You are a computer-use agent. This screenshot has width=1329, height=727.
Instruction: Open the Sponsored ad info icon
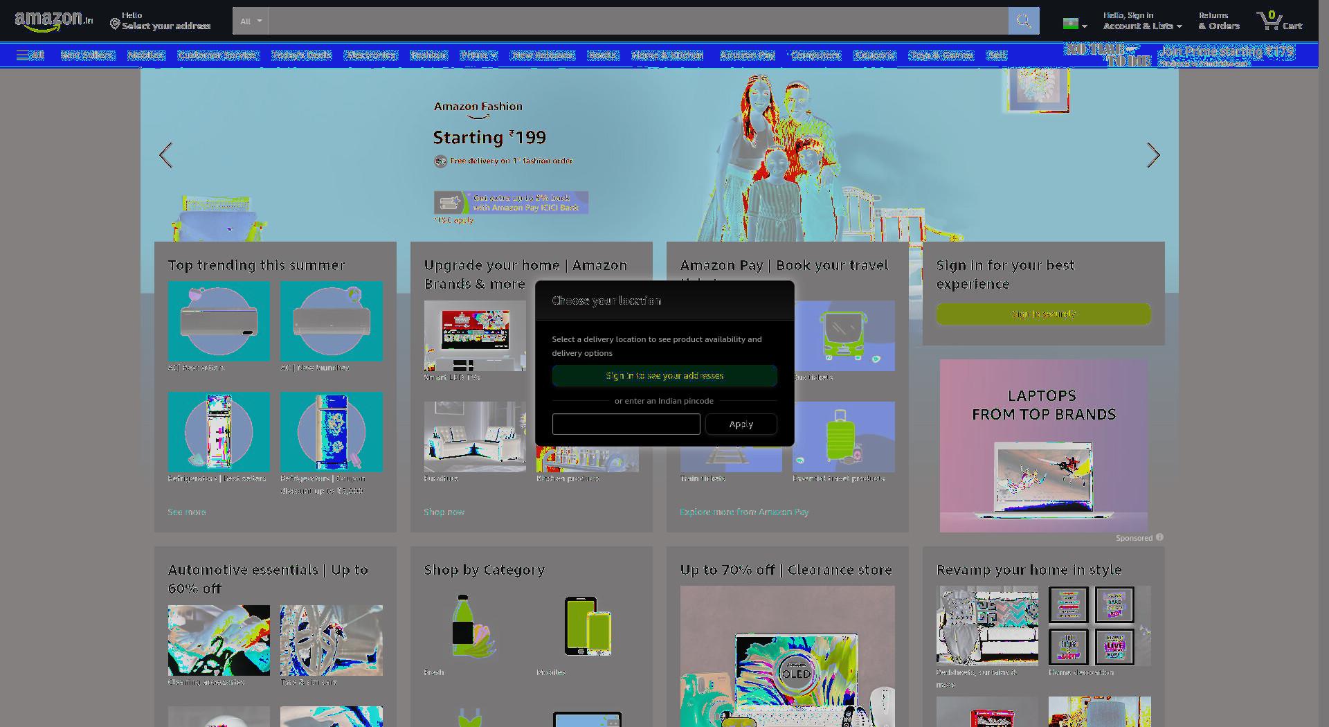(1159, 537)
